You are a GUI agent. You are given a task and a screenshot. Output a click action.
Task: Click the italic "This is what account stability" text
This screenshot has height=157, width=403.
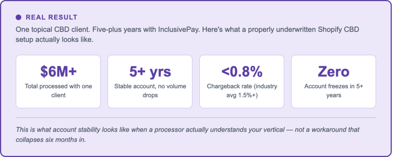coord(59,130)
